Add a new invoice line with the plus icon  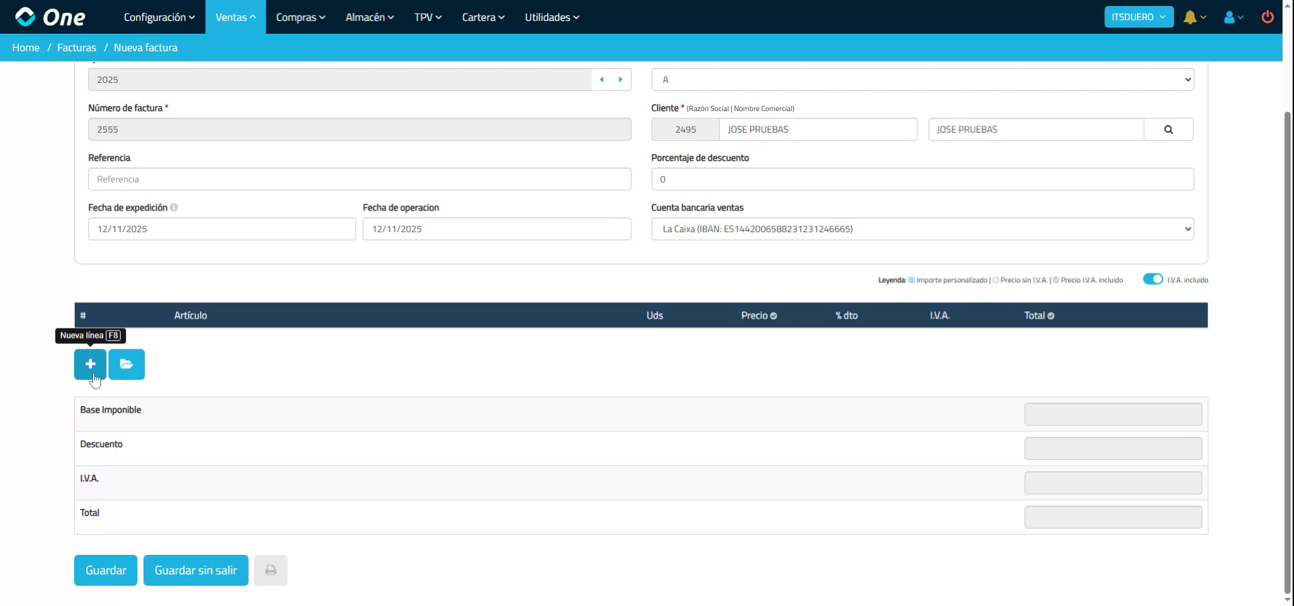coord(90,364)
